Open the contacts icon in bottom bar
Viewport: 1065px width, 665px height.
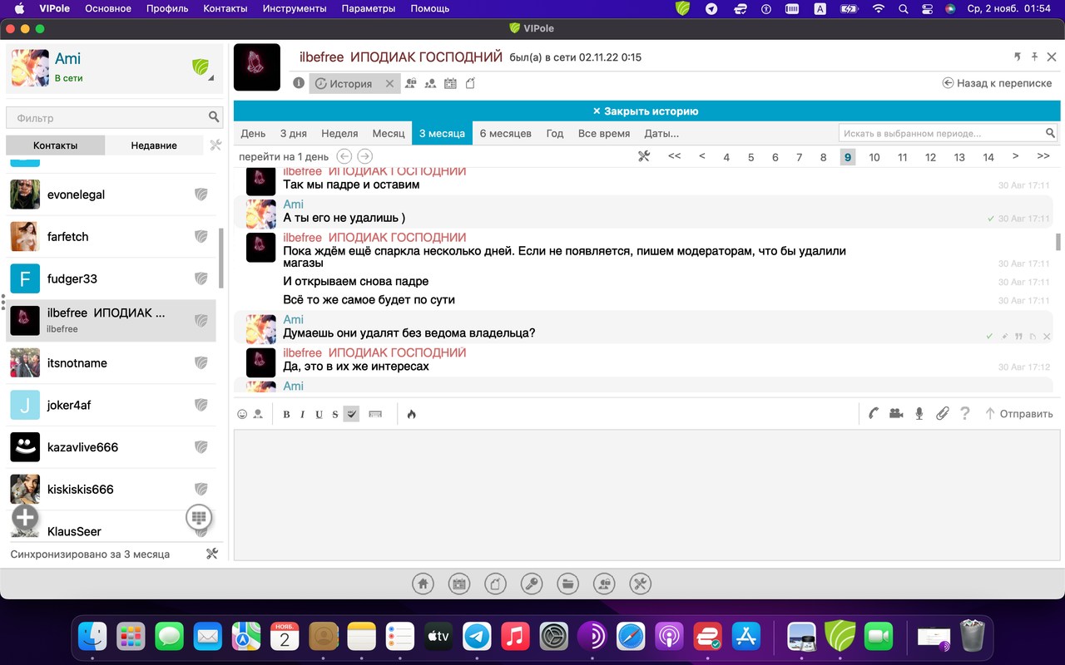[604, 584]
